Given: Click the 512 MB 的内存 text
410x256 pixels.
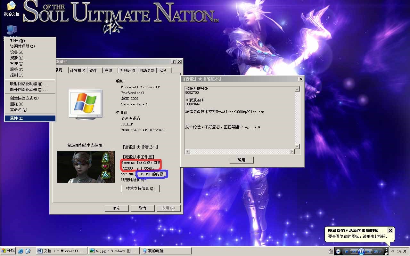Looking at the screenshot, I should coord(151,174).
